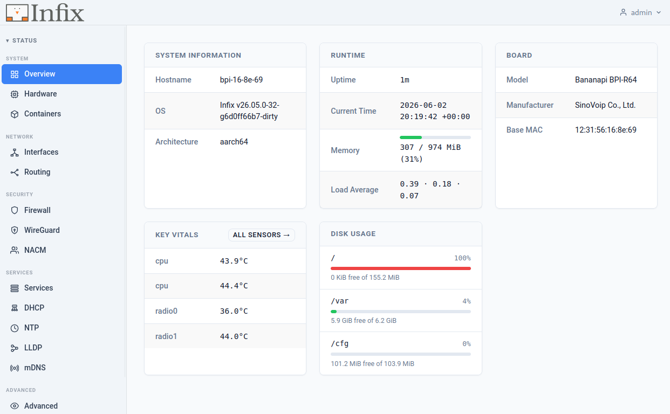Click the Base MAC 12:31:56:16:8e:69
Image resolution: width=670 pixels, height=414 pixels.
click(606, 130)
